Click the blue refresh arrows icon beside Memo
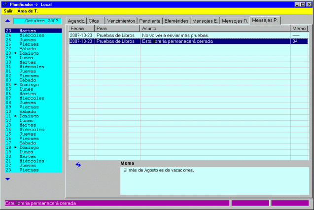314x210 pixels. (78, 165)
